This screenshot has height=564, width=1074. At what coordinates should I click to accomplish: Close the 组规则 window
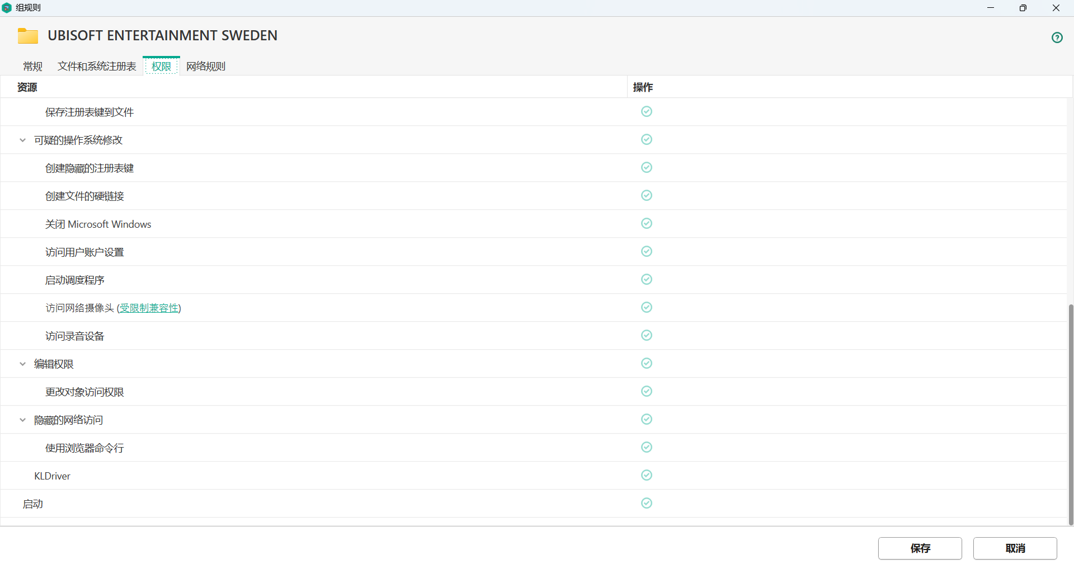tap(1056, 8)
